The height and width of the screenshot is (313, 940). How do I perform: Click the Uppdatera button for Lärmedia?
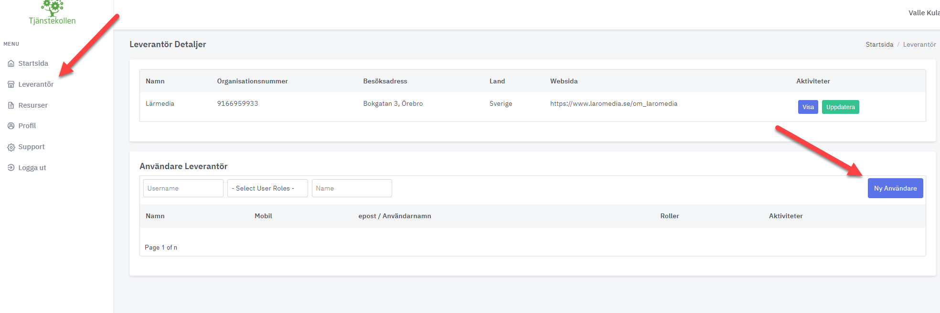tap(841, 107)
